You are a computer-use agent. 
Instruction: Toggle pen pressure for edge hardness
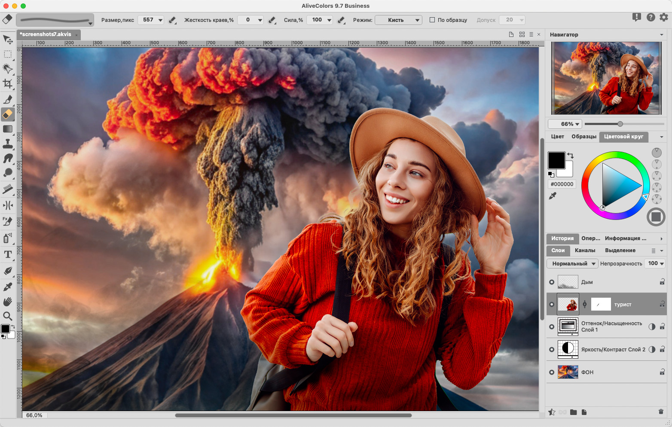pyautogui.click(x=272, y=20)
